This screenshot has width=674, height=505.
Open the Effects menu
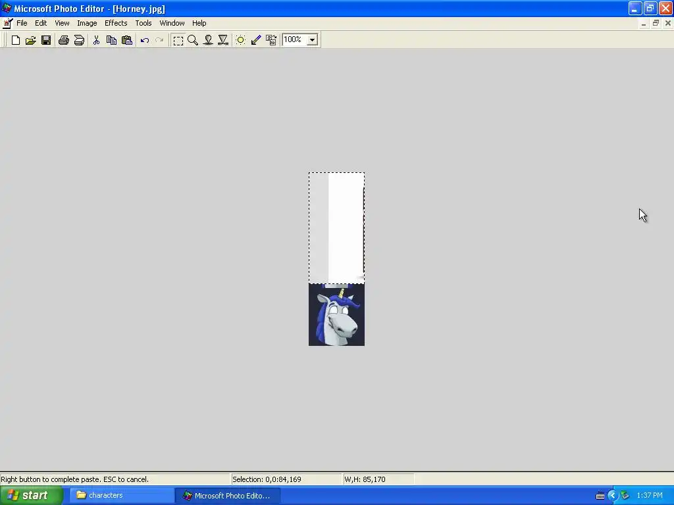[116, 23]
